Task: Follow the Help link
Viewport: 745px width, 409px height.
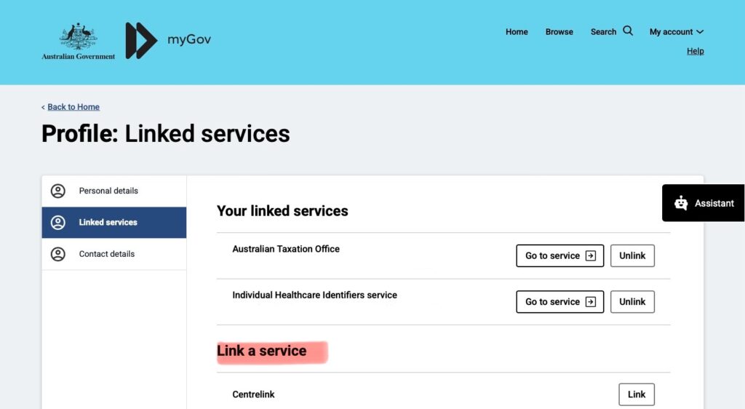Action: coord(695,51)
